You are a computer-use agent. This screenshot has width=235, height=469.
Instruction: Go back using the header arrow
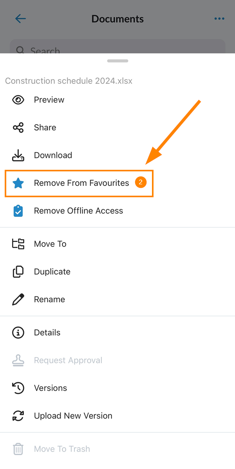(x=20, y=19)
